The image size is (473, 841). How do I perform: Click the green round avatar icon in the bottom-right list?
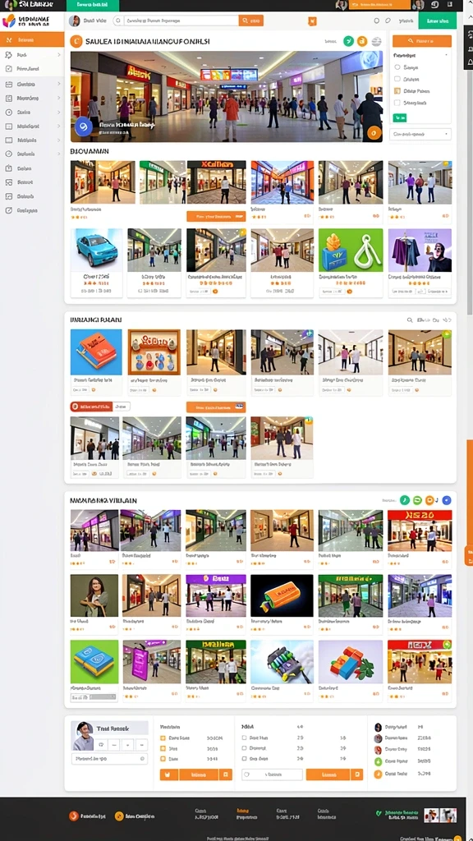378,761
